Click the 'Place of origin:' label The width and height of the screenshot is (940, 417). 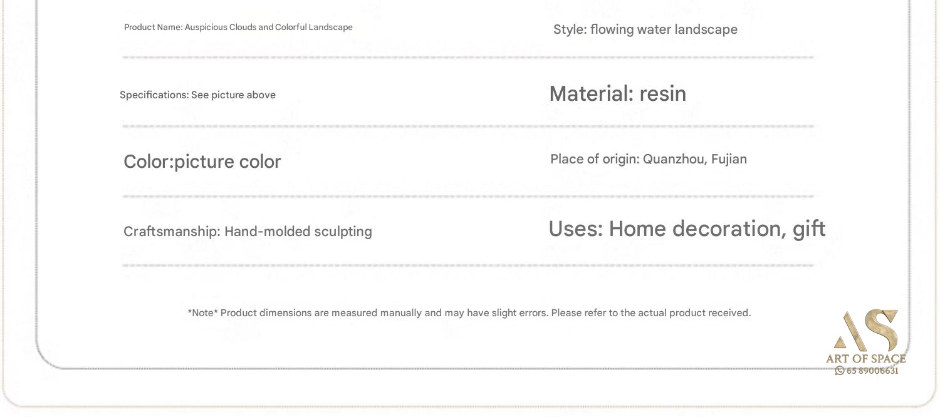595,159
